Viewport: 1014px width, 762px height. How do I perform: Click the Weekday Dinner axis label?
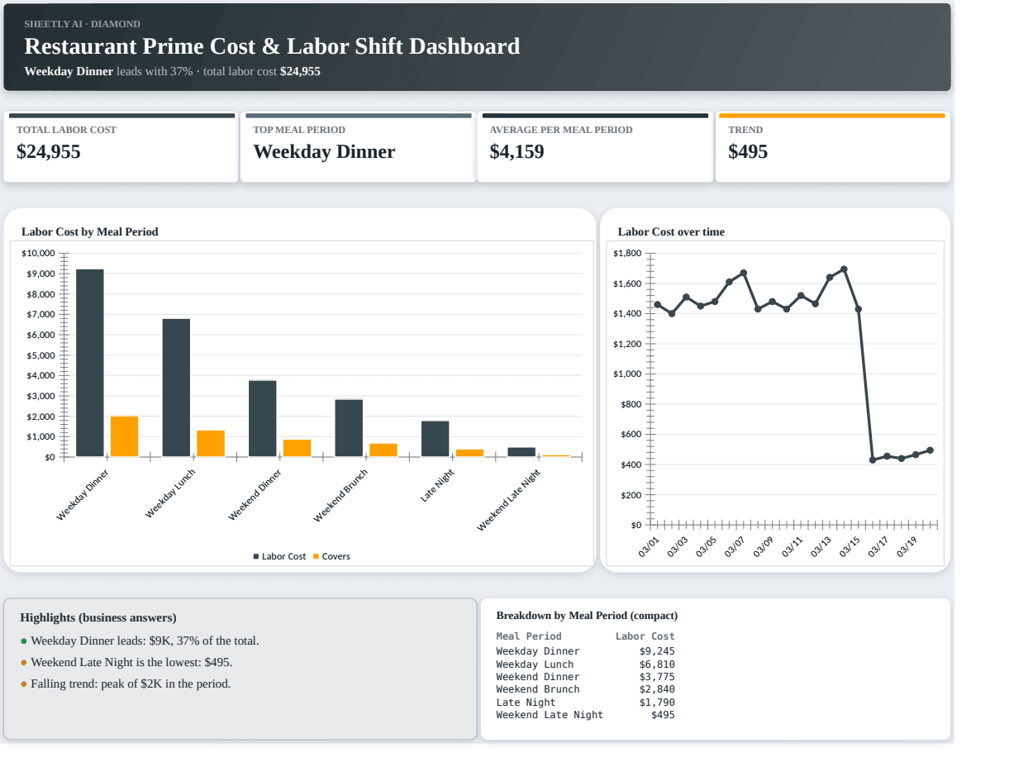click(x=83, y=494)
